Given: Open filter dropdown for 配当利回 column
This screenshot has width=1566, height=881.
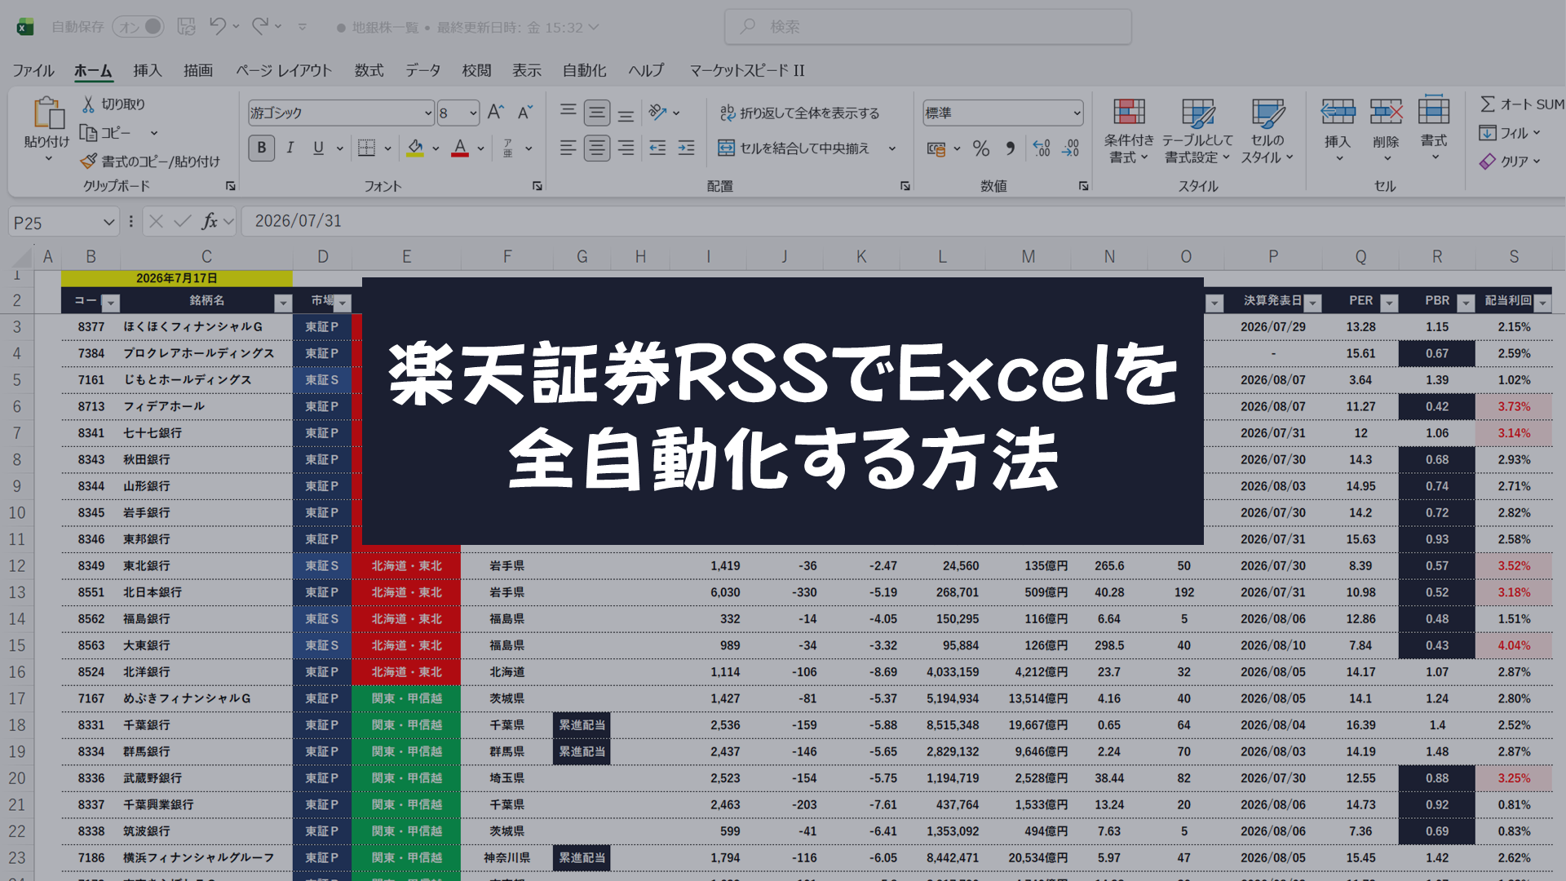Looking at the screenshot, I should (x=1542, y=303).
